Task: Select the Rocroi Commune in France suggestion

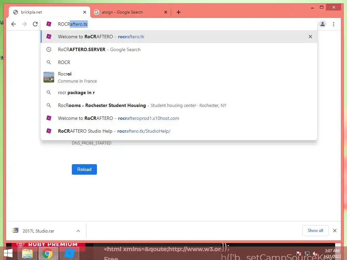Action: [179, 78]
